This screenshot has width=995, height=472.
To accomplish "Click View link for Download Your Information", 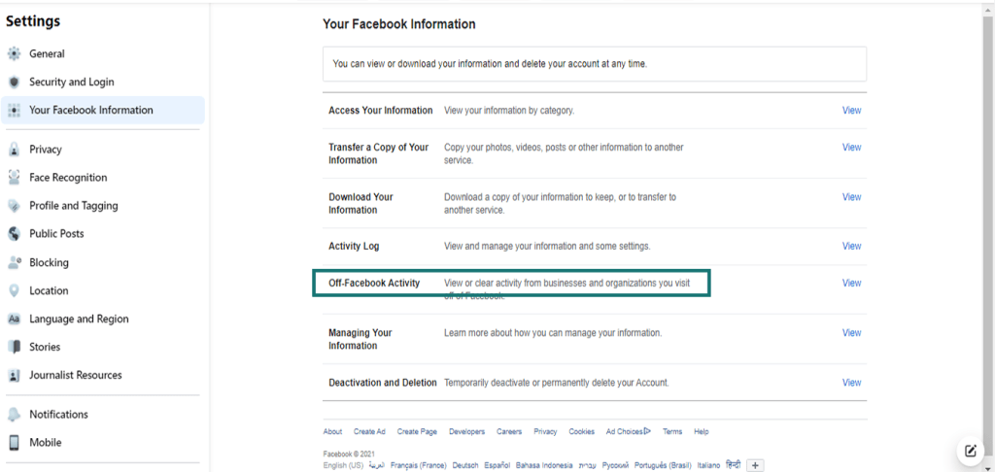I will 851,196.
